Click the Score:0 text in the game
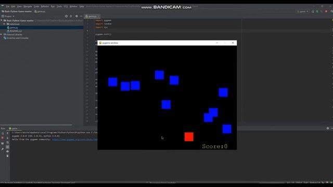Image resolution: width=333 pixels, height=187 pixels. pyautogui.click(x=215, y=146)
